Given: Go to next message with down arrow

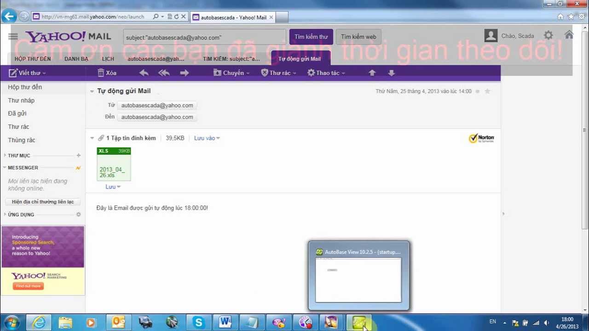Looking at the screenshot, I should (x=391, y=73).
